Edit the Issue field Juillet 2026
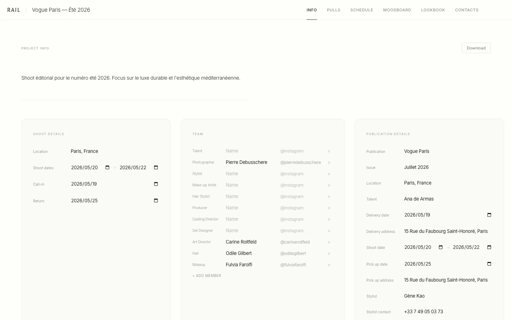Viewport: 512px width, 320px height. 448,167
